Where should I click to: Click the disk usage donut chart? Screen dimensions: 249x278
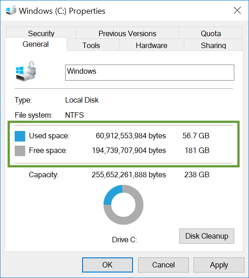(123, 205)
